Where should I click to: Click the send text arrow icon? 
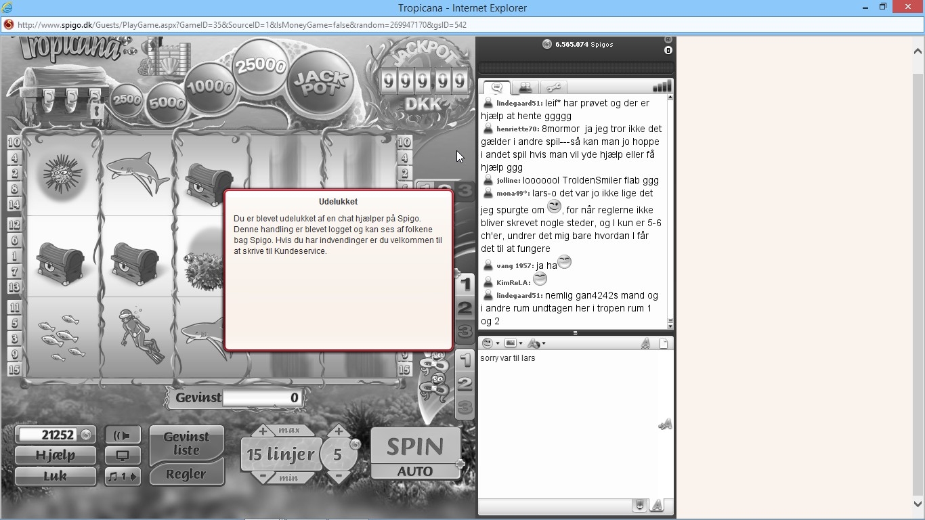pos(664,425)
